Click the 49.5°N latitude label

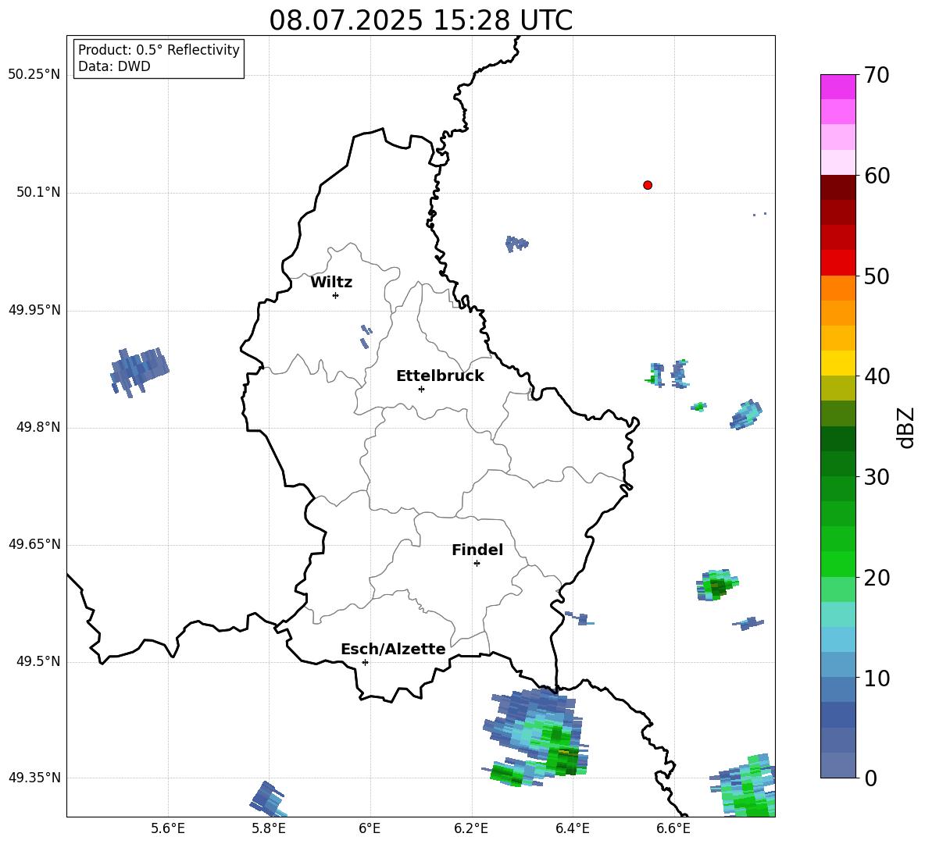click(x=38, y=661)
